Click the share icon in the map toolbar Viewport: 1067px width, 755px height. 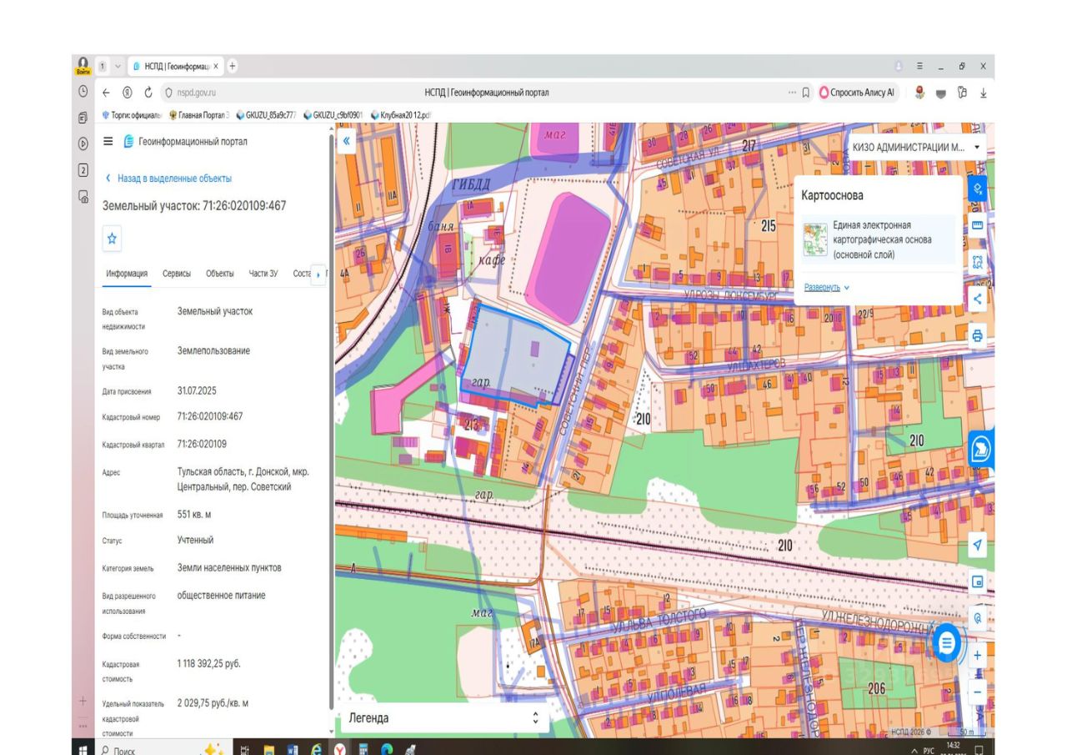pyautogui.click(x=978, y=299)
